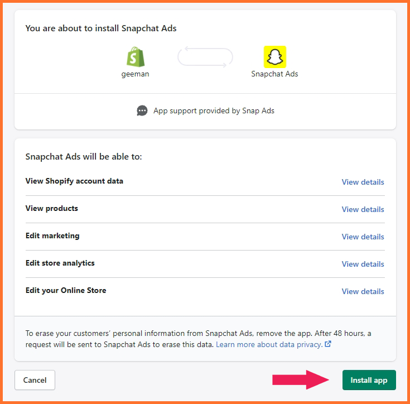Click App support provided by Snap Ads text

[214, 111]
